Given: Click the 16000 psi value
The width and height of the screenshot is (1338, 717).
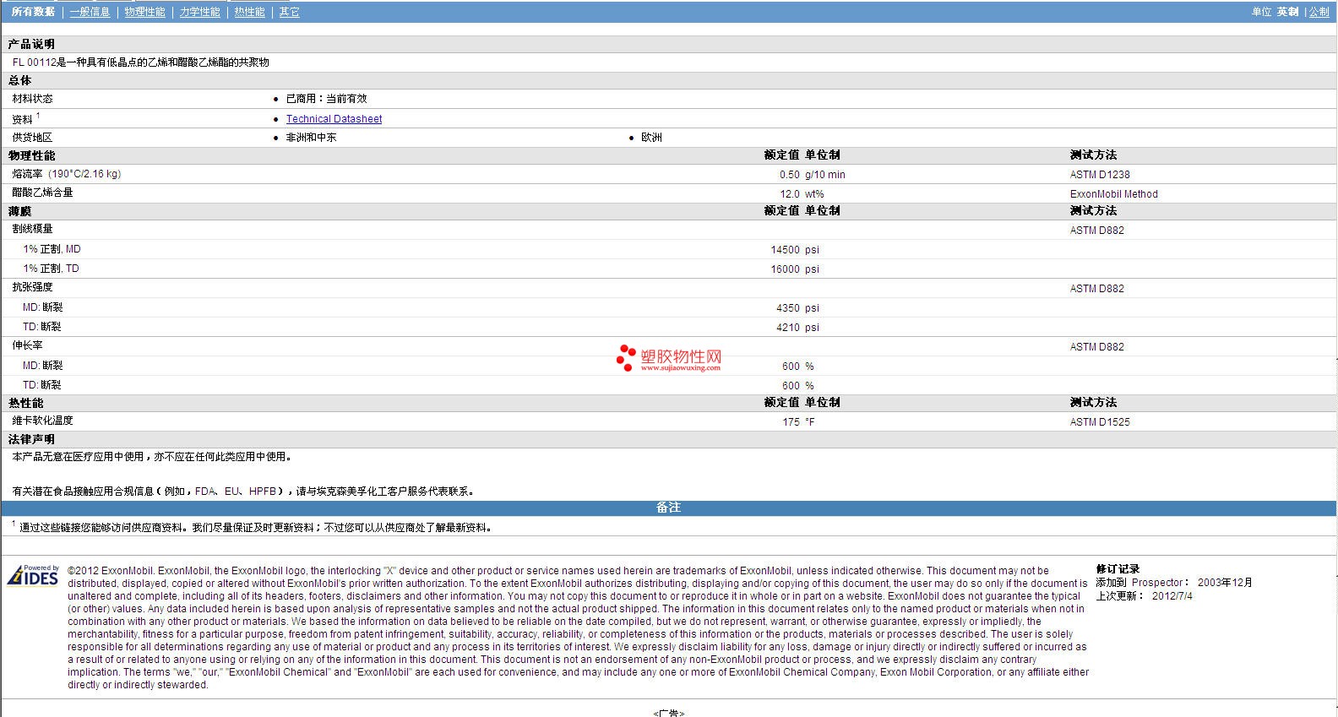Looking at the screenshot, I should pyautogui.click(x=795, y=269).
